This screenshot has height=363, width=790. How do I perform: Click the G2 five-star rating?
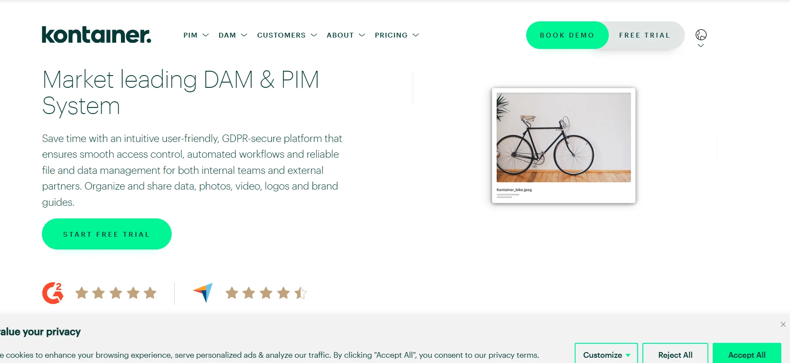coord(116,293)
